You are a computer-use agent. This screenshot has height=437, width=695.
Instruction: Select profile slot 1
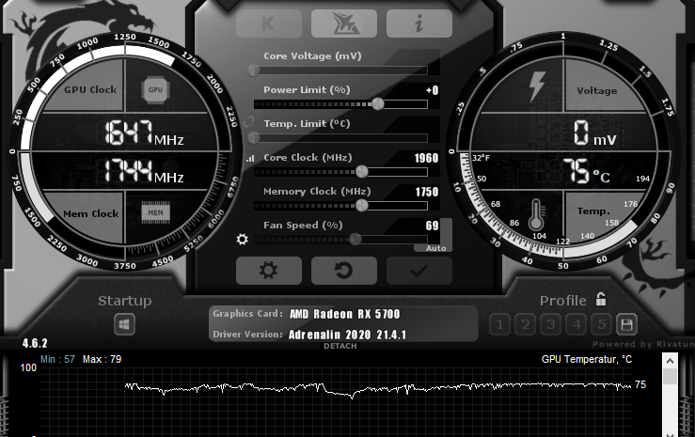coord(500,325)
